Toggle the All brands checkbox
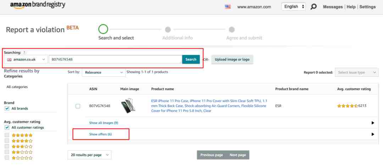 pos(7,108)
